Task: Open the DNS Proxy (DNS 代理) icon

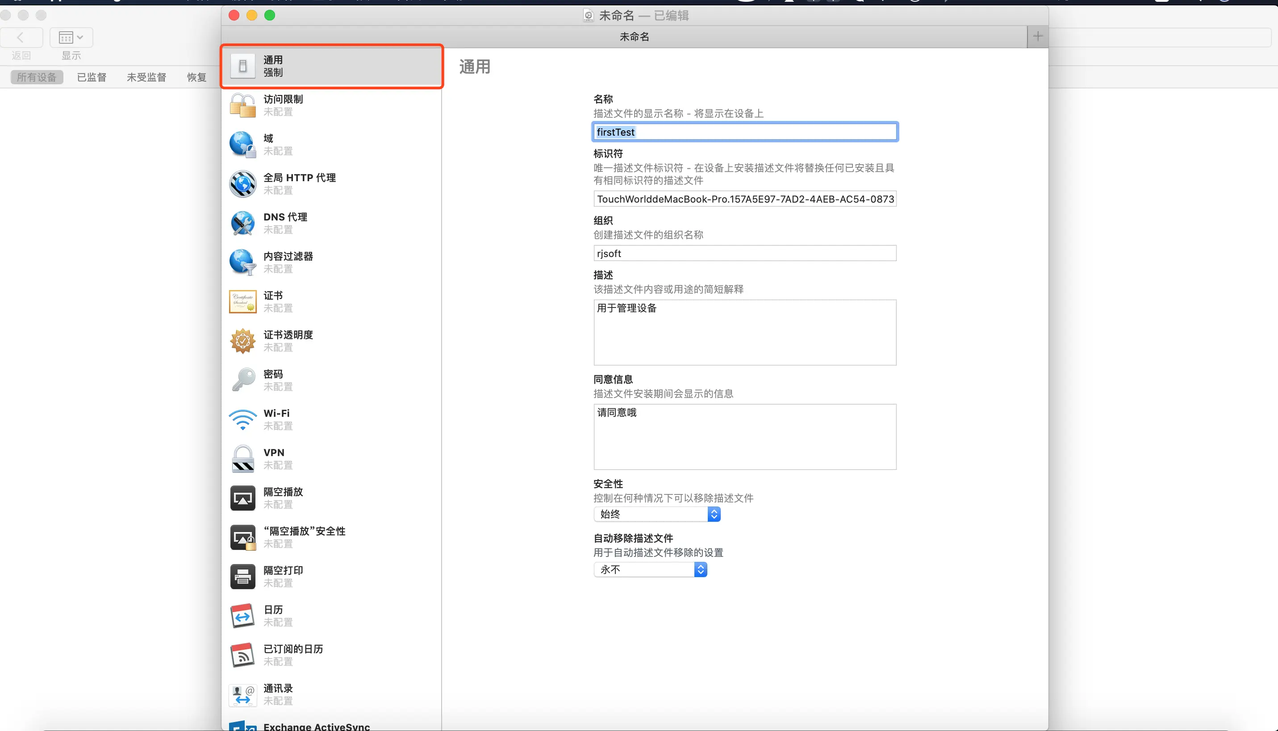Action: [242, 223]
